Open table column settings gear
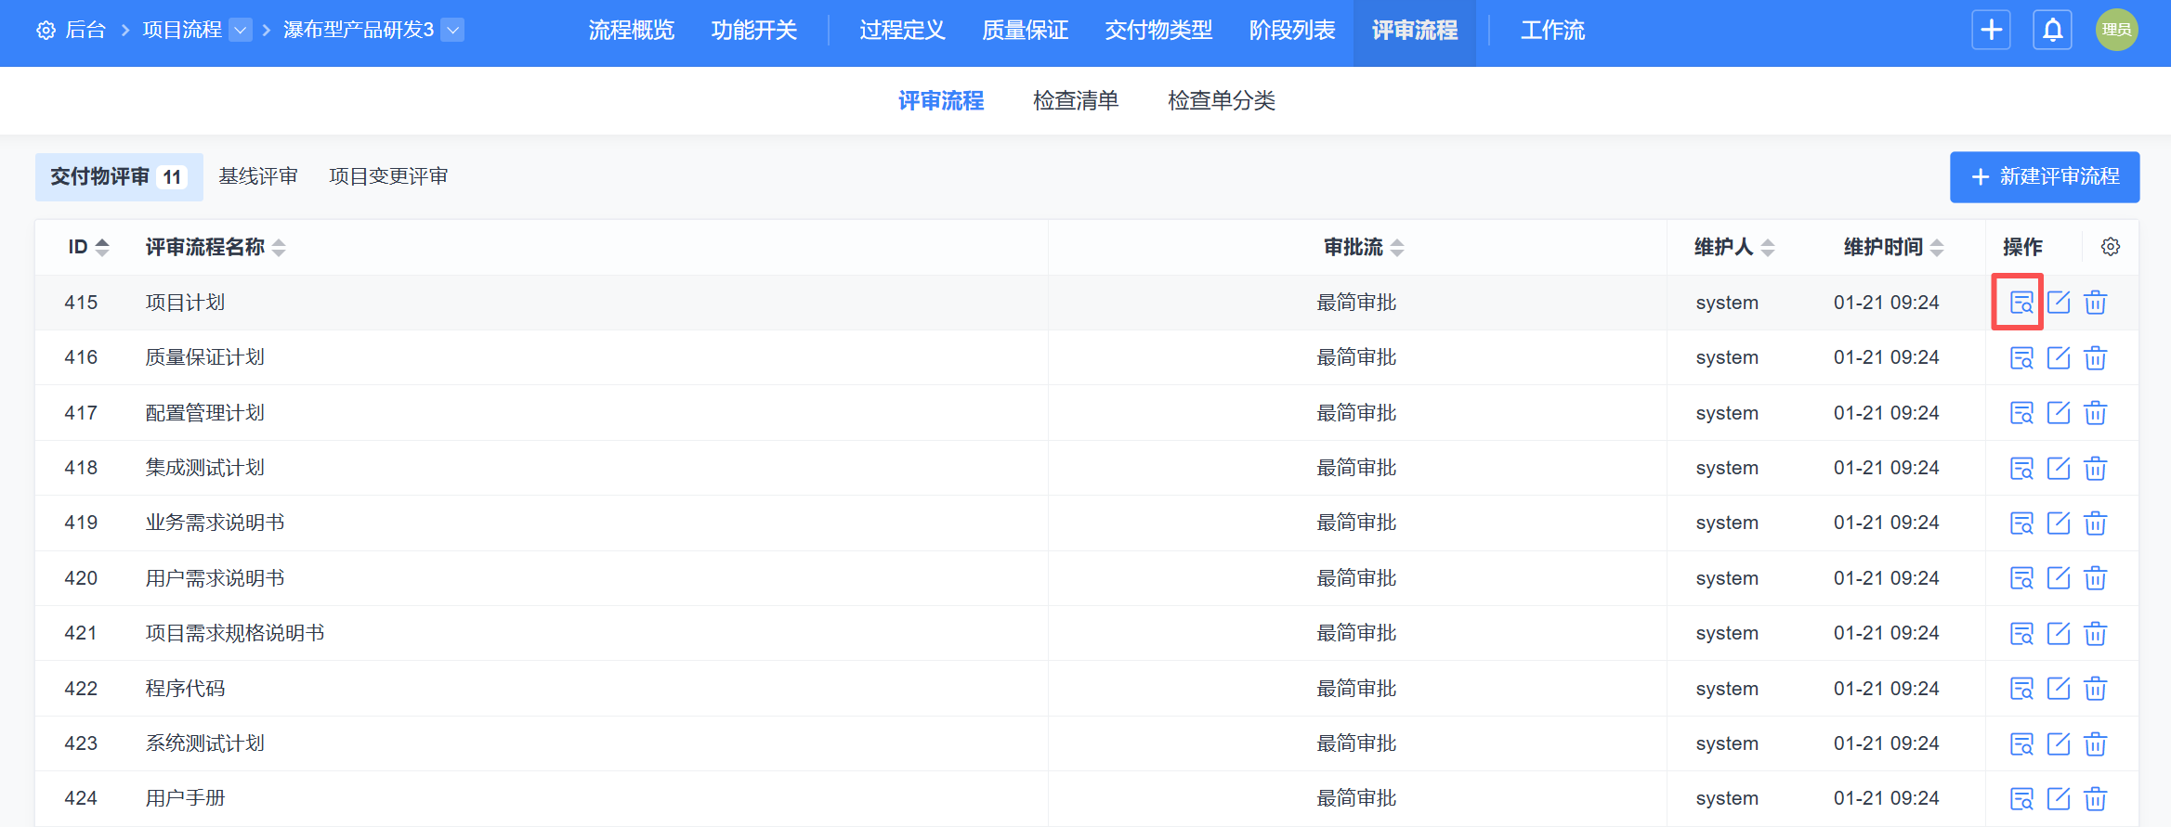Image resolution: width=2171 pixels, height=827 pixels. pyautogui.click(x=2110, y=247)
